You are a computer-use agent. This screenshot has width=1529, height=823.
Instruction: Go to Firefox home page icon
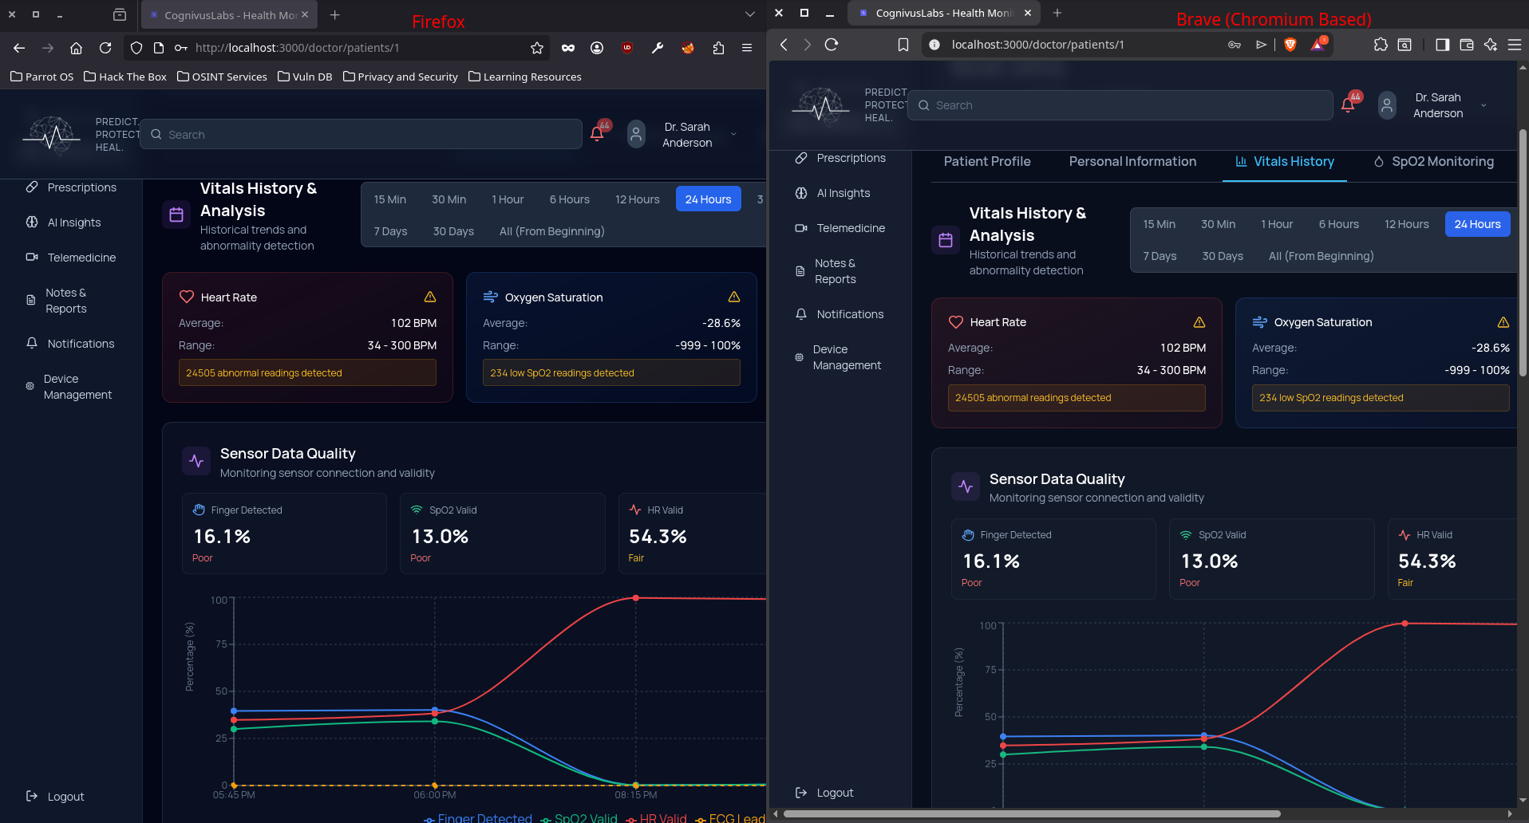pos(76,48)
